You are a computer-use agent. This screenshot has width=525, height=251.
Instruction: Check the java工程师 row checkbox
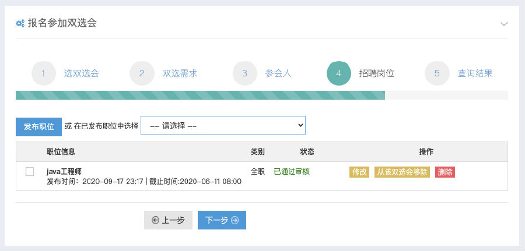(30, 172)
